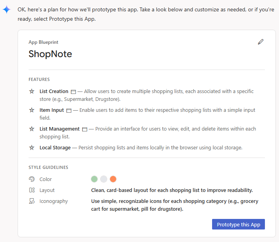Click the List Creation feature name
Viewport: 279px width, 242px height.
click(x=54, y=91)
